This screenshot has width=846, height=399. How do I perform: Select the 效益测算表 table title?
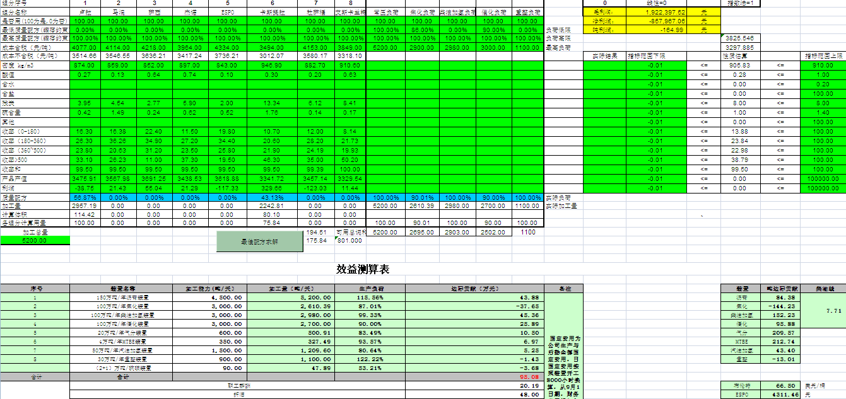pyautogui.click(x=363, y=270)
